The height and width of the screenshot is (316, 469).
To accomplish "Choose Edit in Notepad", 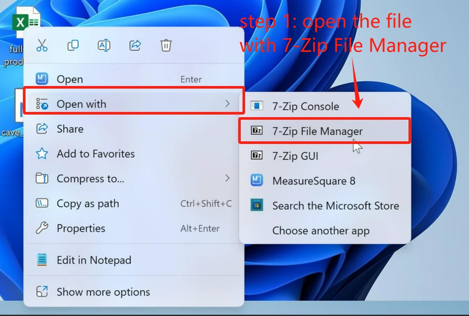I will point(134,260).
